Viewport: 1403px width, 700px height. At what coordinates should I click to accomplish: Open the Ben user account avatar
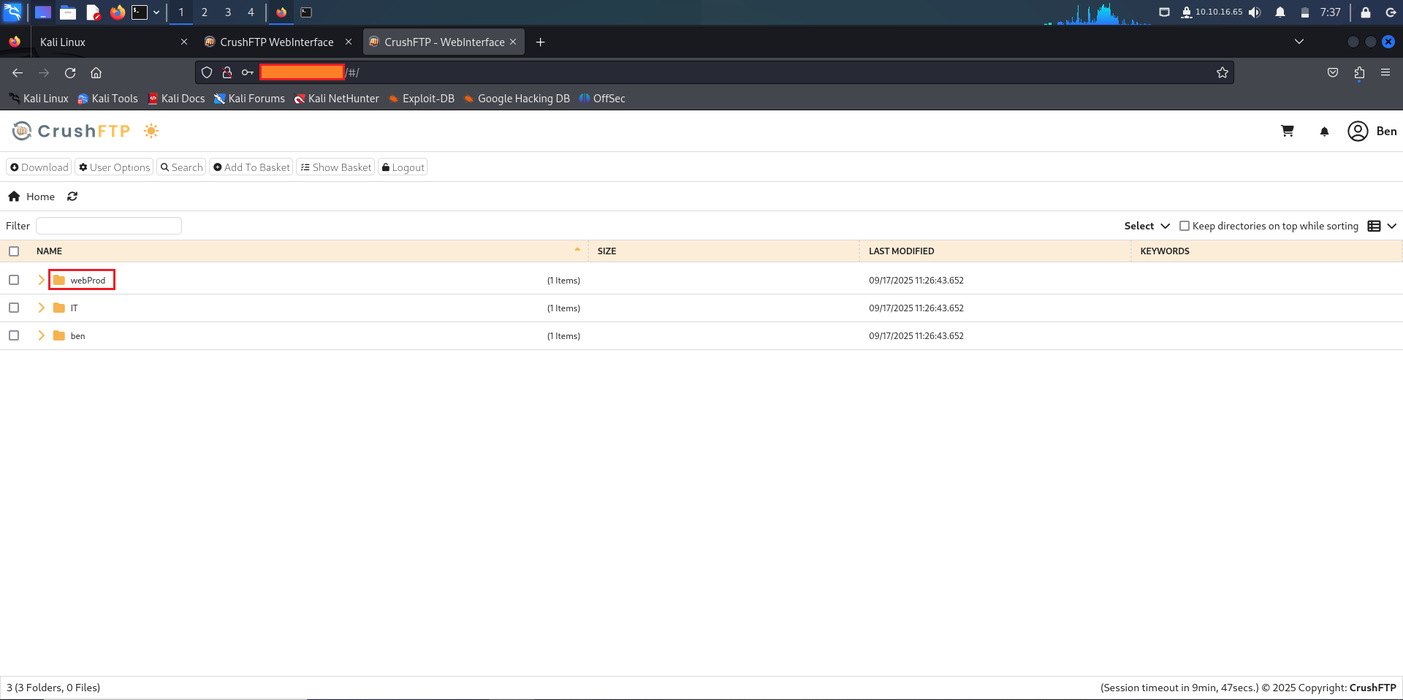(1358, 131)
